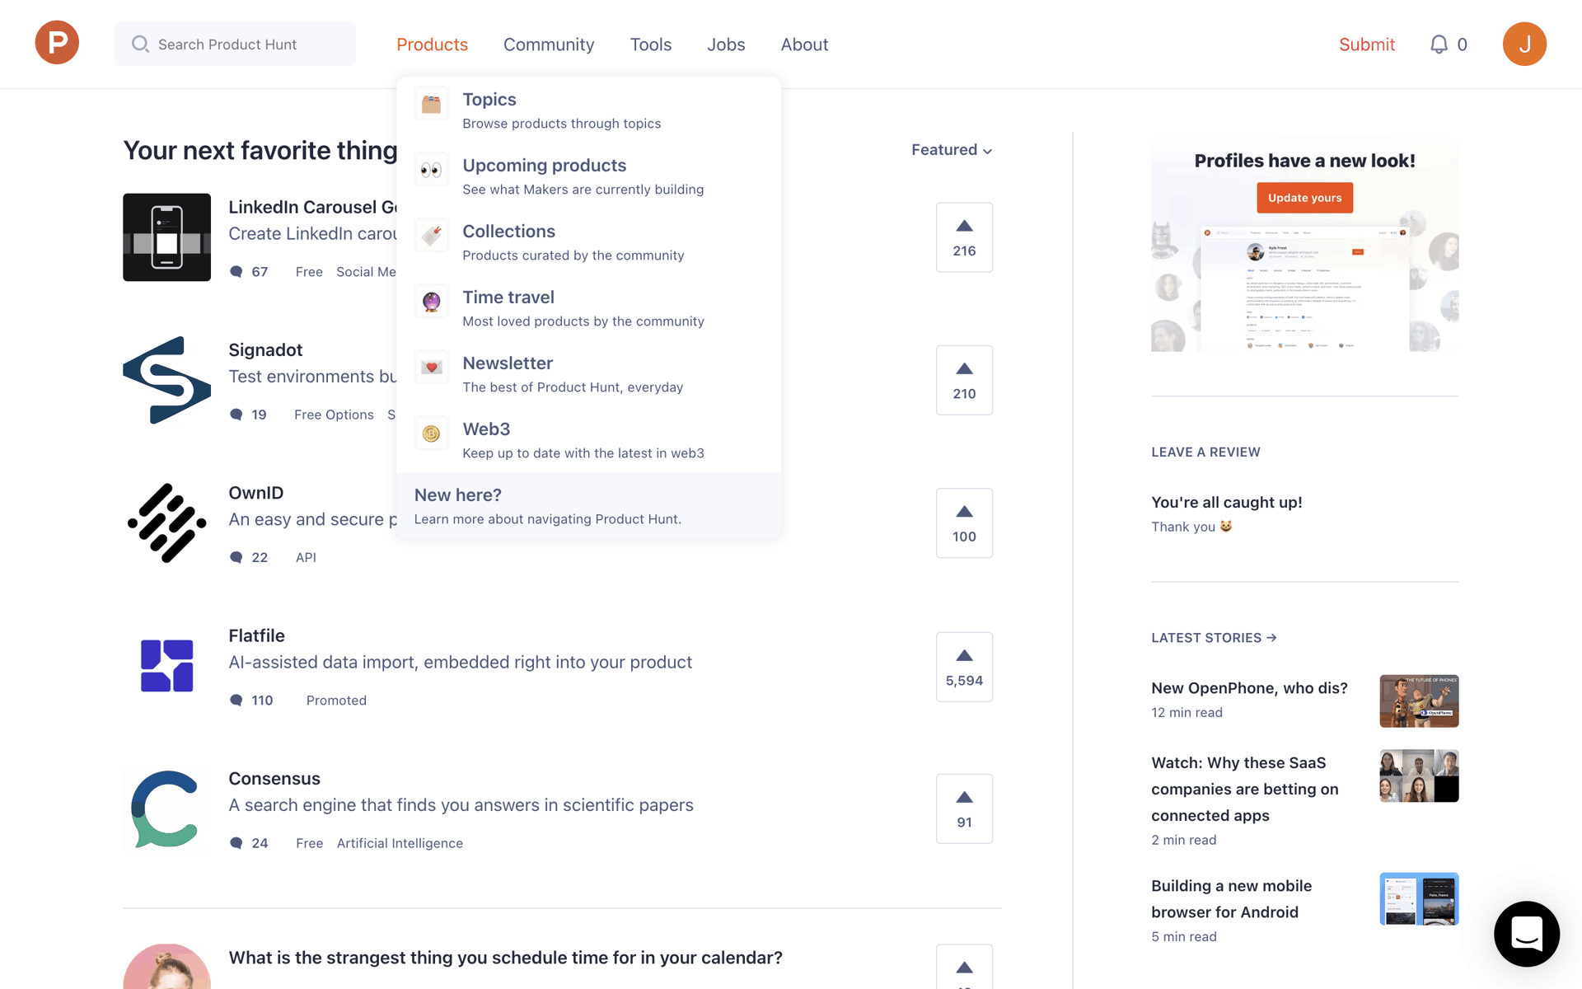Open the OpenPhone story thumbnail
The image size is (1582, 989).
[x=1419, y=701]
